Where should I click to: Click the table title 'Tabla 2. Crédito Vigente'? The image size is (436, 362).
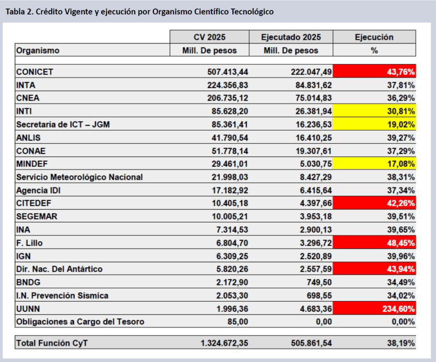pyautogui.click(x=139, y=11)
